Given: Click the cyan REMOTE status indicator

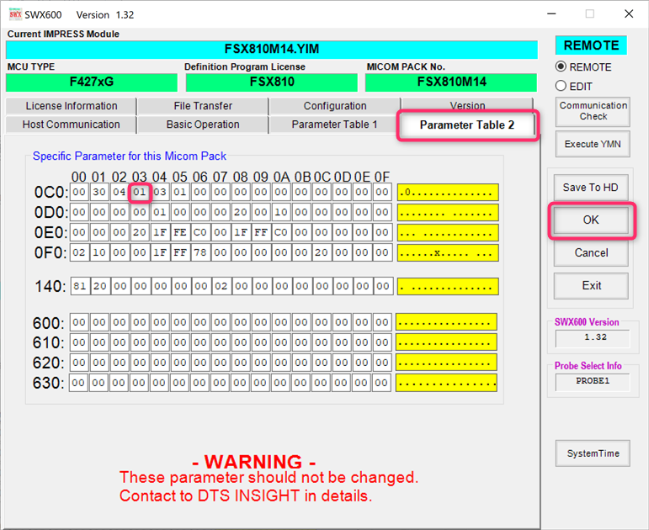Looking at the screenshot, I should pos(591,45).
